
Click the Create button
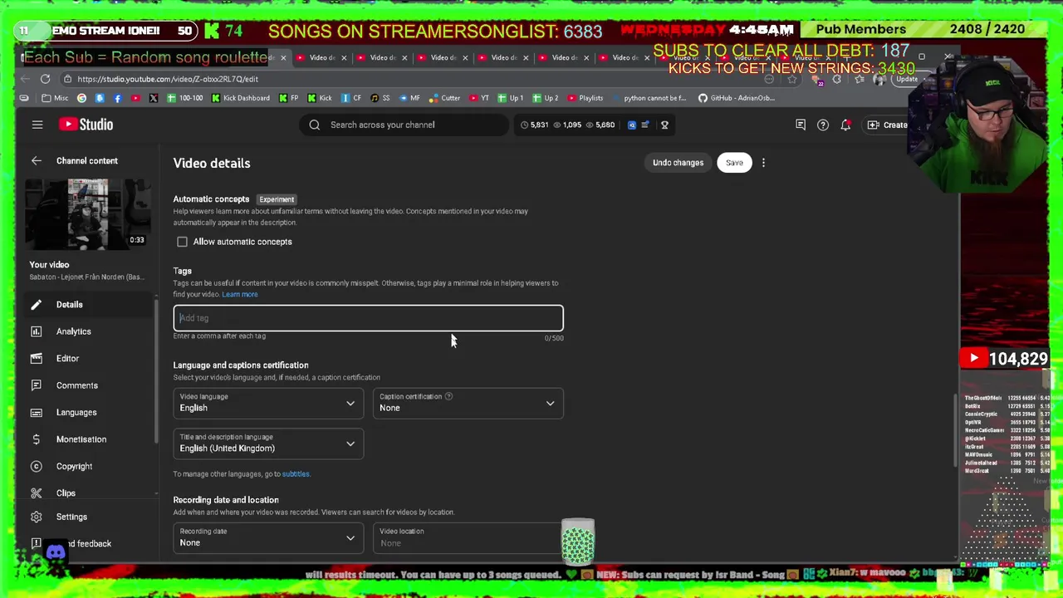coord(888,125)
